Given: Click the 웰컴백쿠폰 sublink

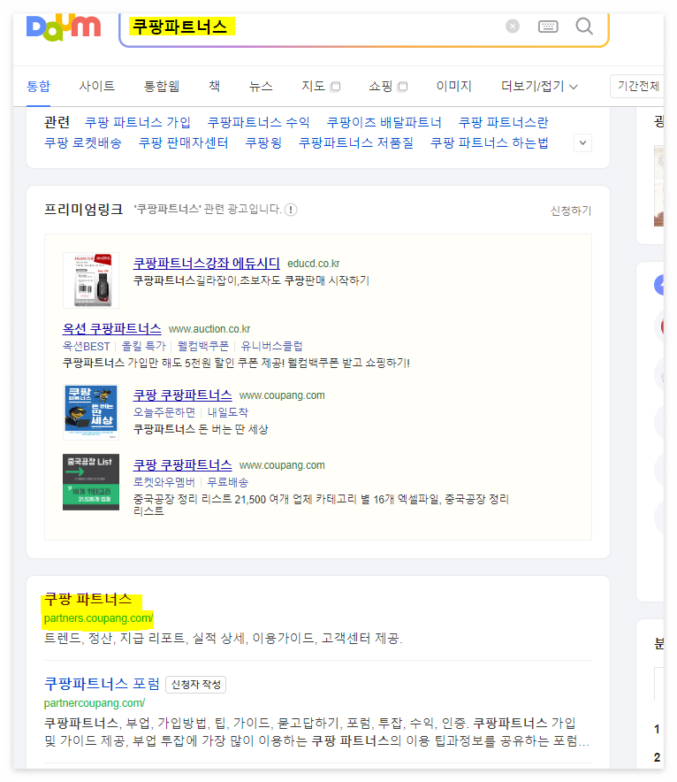Looking at the screenshot, I should point(203,346).
